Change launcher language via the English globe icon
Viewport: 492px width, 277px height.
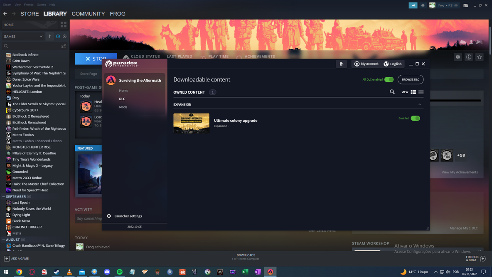tap(392, 64)
